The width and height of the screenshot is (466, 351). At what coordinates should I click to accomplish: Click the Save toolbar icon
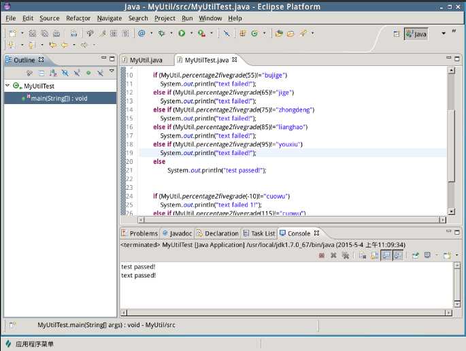pyautogui.click(x=33, y=33)
